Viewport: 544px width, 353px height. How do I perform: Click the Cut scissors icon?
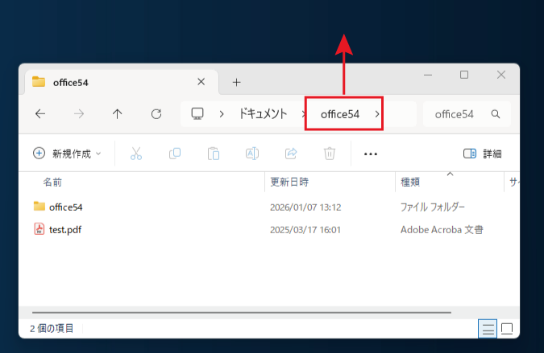point(136,154)
